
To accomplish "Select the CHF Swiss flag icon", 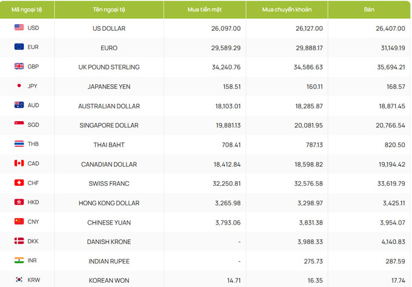I will tap(19, 183).
